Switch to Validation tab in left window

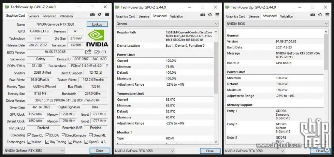point(66,16)
